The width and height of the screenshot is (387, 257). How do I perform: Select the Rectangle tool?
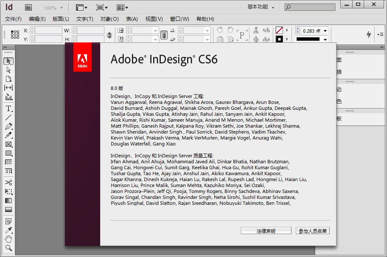(x=8, y=153)
